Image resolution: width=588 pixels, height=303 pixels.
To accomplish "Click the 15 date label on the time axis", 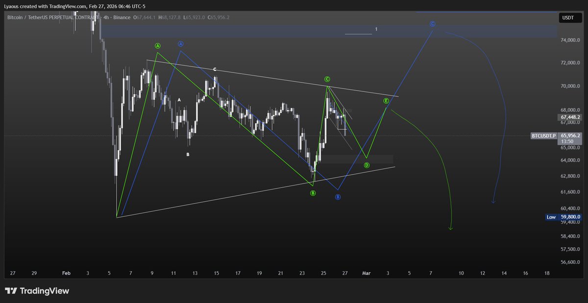I will click(216, 274).
